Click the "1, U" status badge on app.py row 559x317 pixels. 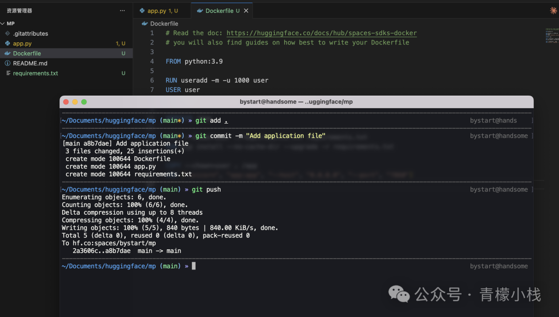point(121,43)
